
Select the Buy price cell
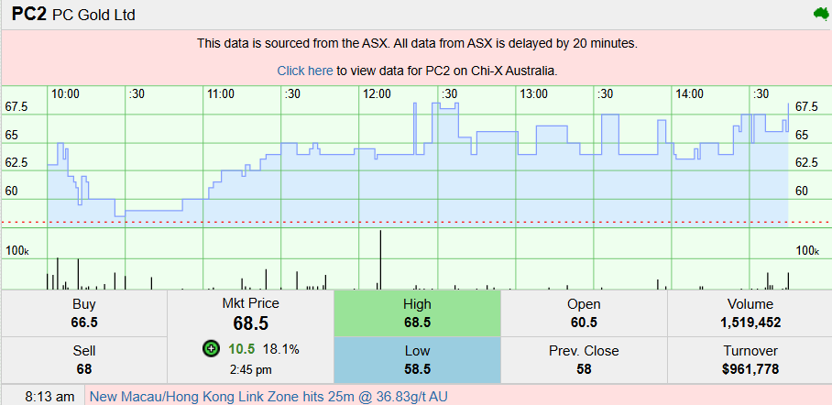click(x=83, y=313)
